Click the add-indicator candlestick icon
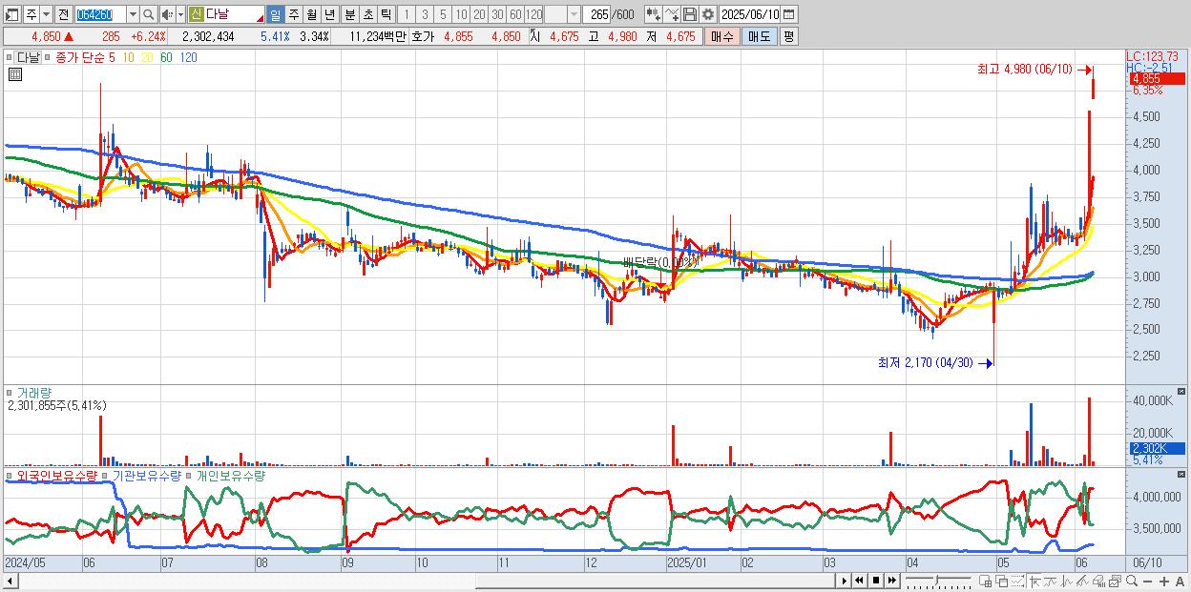Screen dimensions: 1191x592 coord(653,14)
